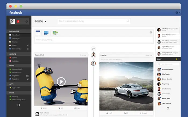Click the map check-in icon in composer

[55, 33]
